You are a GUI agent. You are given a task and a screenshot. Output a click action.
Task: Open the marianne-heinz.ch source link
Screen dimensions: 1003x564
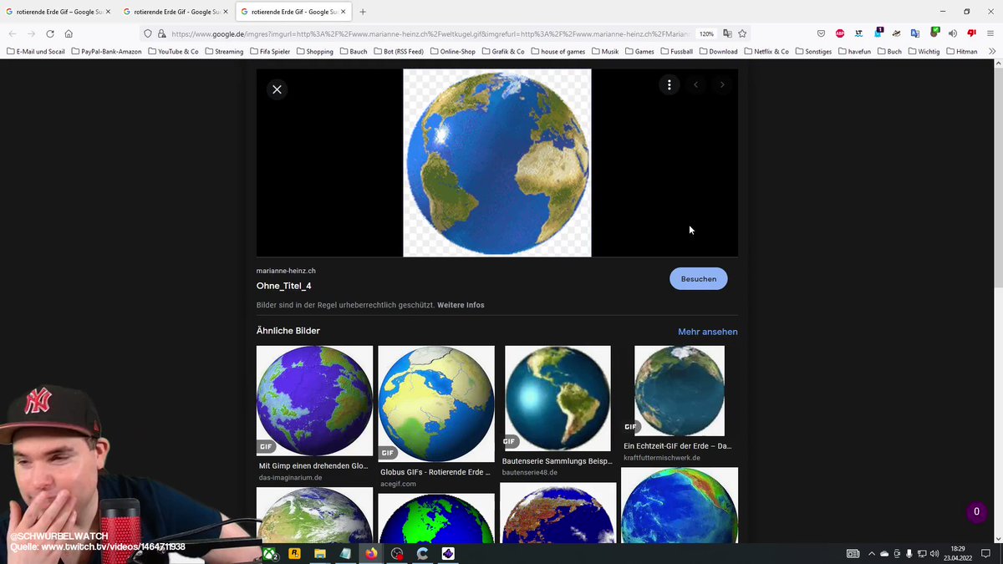tap(286, 271)
